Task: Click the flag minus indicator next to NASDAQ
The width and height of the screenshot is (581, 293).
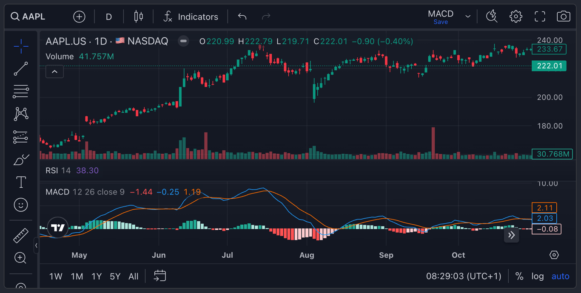Action: (183, 41)
